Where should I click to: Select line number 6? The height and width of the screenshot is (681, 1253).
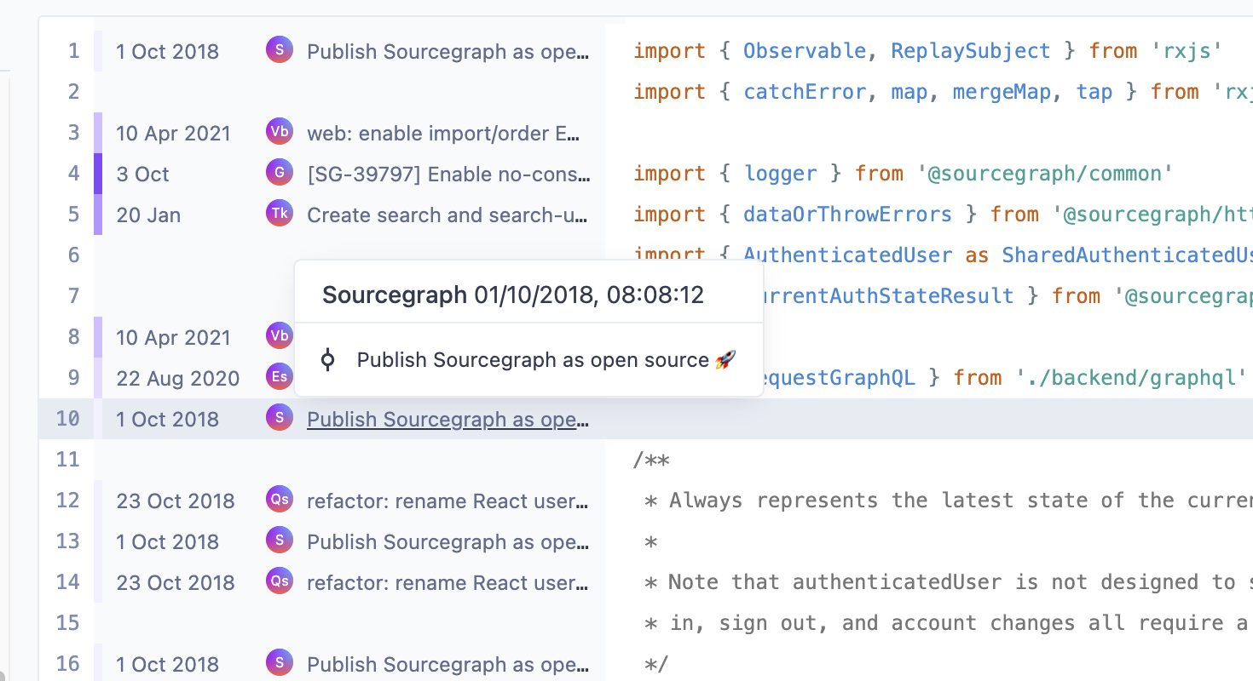click(x=73, y=255)
